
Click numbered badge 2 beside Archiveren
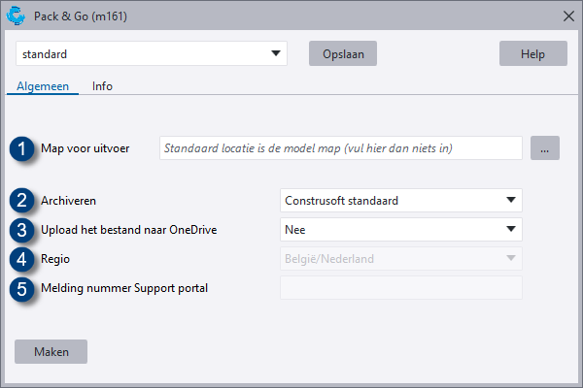(21, 201)
